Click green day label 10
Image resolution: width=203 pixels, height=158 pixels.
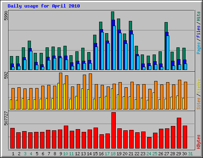coord(65,154)
